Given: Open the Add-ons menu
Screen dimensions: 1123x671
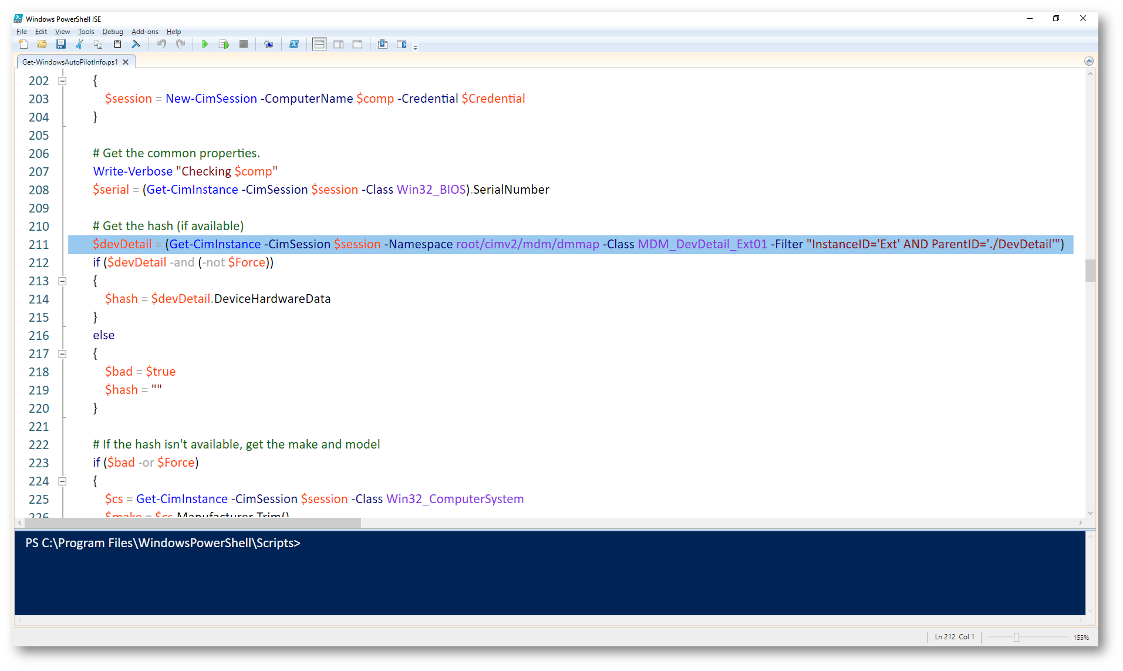Looking at the screenshot, I should pos(144,32).
